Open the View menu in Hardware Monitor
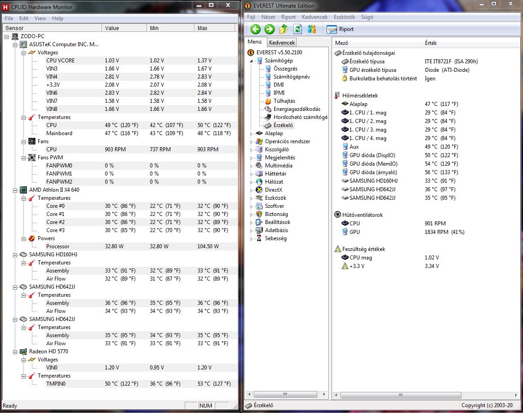The height and width of the screenshot is (413, 523). (x=40, y=18)
